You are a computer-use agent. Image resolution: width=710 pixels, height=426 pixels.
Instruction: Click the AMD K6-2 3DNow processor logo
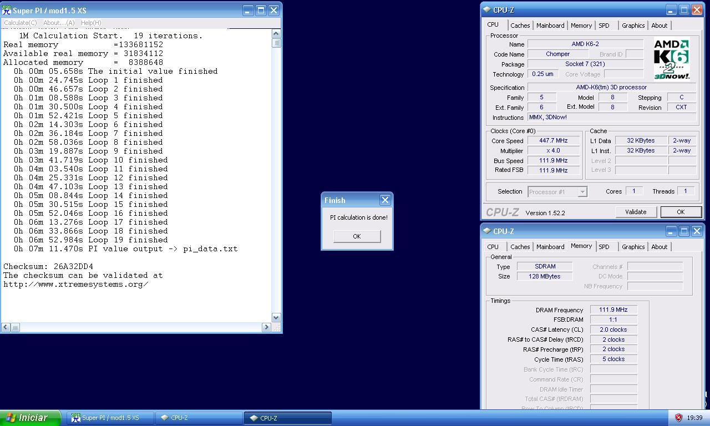(x=672, y=59)
